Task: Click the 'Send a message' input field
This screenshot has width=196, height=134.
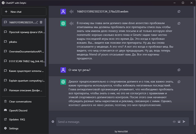Action: 112,122
